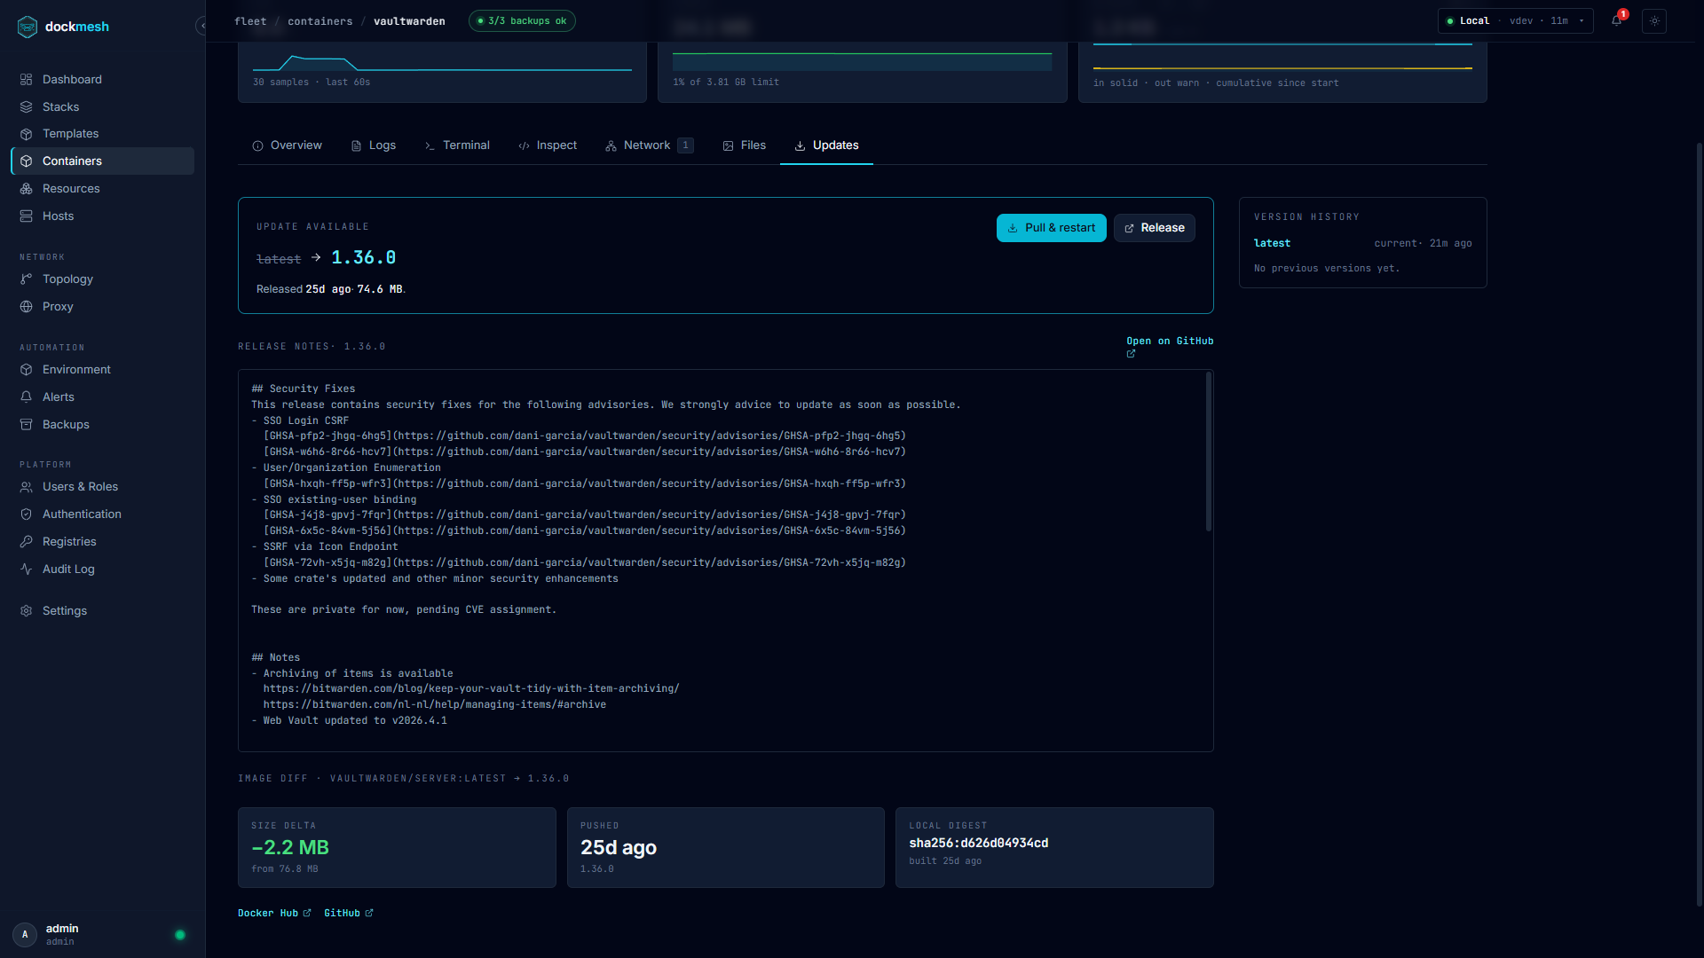The image size is (1704, 958).
Task: Switch to the Logs tab
Action: [374, 145]
